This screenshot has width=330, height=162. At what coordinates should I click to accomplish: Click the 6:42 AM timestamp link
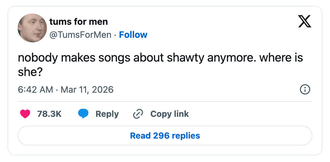(35, 90)
